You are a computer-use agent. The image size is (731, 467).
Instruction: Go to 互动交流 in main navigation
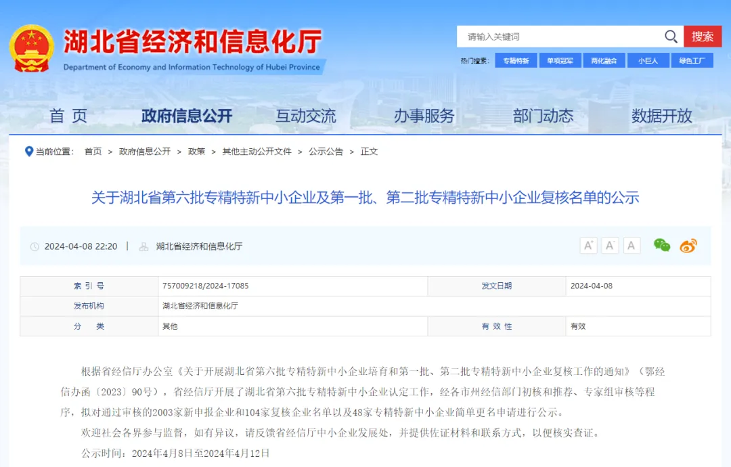tap(305, 116)
